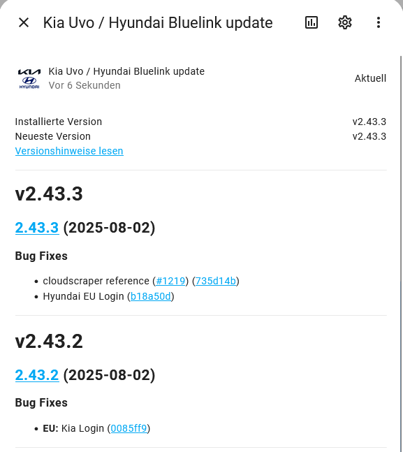Image resolution: width=403 pixels, height=452 pixels.
Task: Click the v2.43.3 release heading
Action: [x=49, y=194]
